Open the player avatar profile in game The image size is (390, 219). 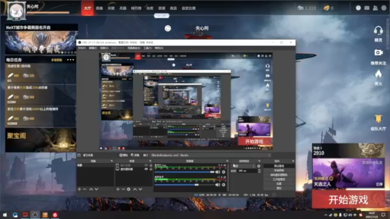[x=16, y=11]
